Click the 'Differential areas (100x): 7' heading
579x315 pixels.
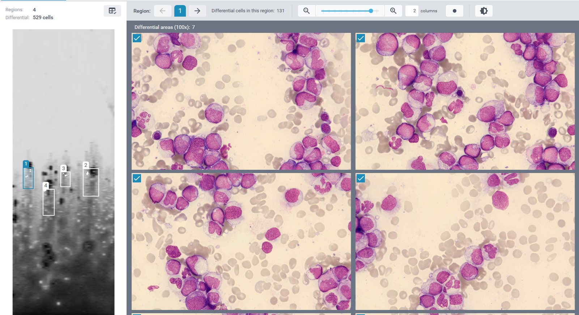(165, 27)
